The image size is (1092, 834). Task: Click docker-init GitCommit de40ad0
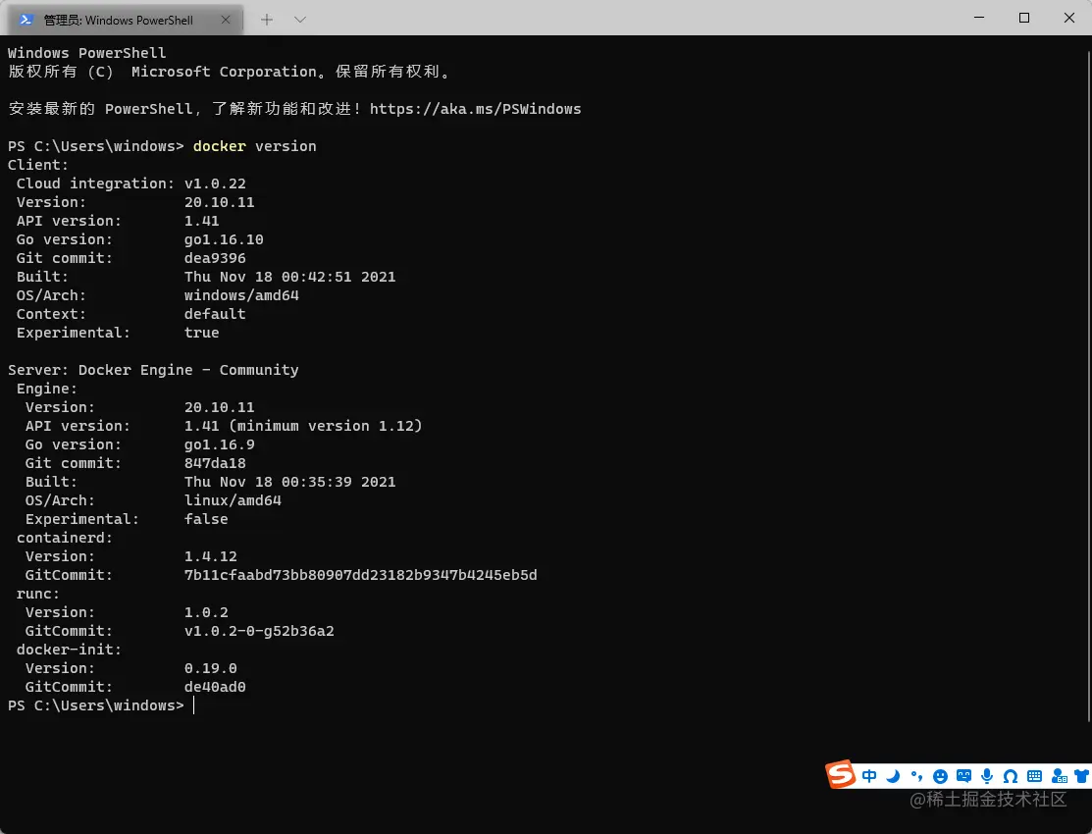point(215,687)
